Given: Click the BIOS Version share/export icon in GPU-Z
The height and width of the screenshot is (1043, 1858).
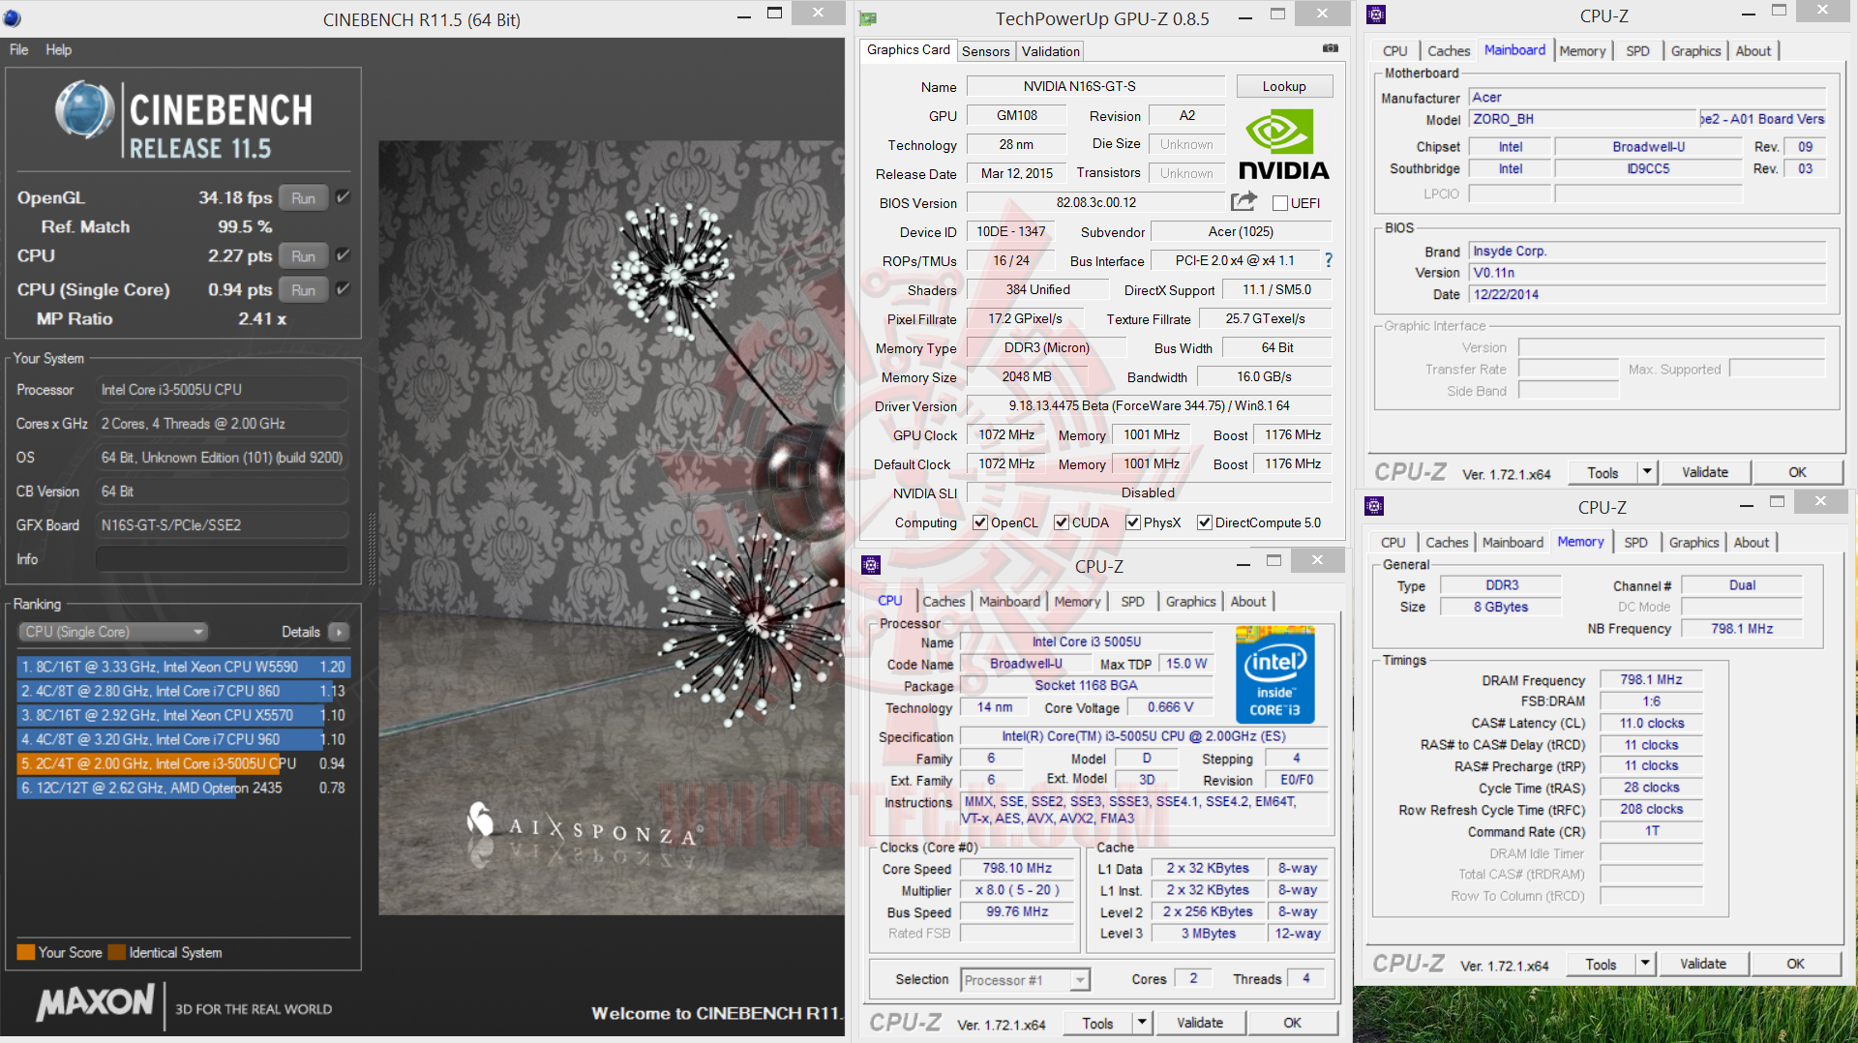Looking at the screenshot, I should click(x=1244, y=201).
